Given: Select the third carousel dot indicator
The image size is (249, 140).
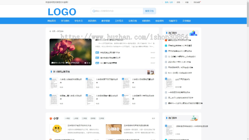Looking at the screenshot, I should 90,63.
